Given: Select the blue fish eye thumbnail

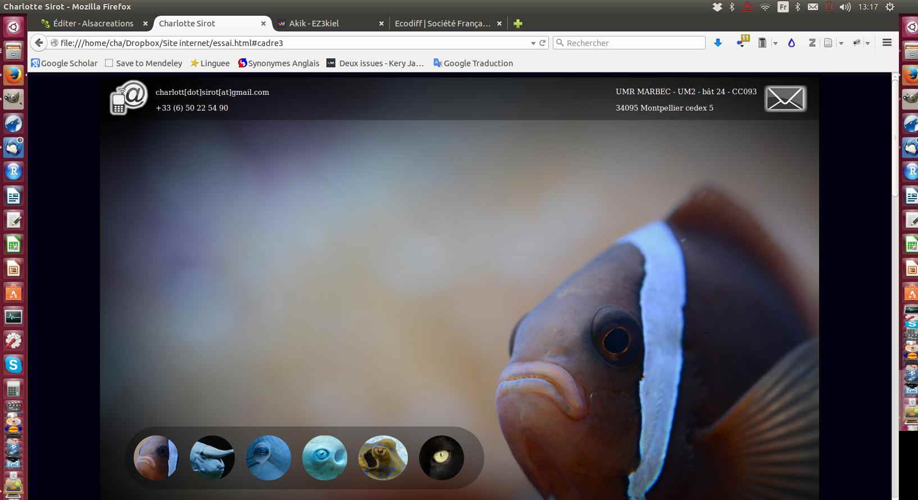Looking at the screenshot, I should tap(269, 458).
